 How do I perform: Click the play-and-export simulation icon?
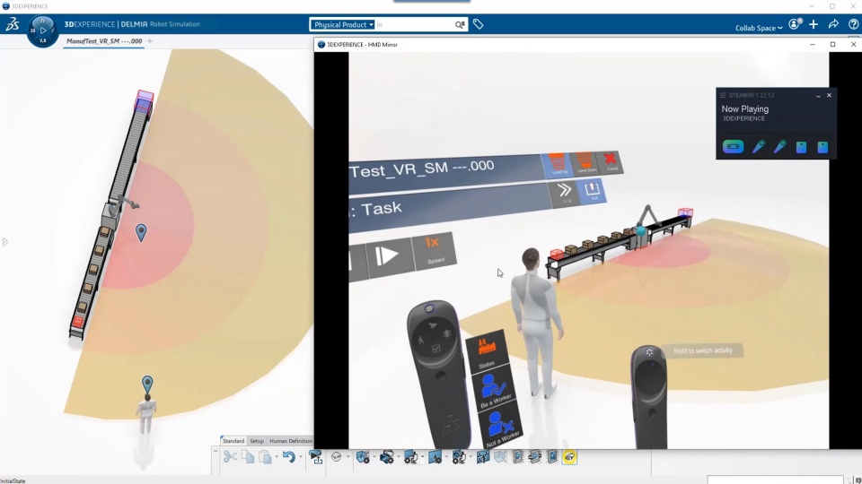click(x=316, y=456)
